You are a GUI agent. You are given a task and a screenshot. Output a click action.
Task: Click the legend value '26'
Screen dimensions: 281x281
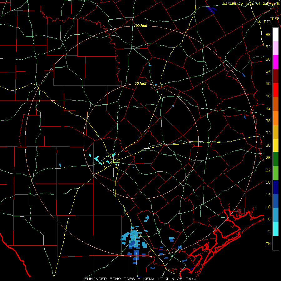268,158
